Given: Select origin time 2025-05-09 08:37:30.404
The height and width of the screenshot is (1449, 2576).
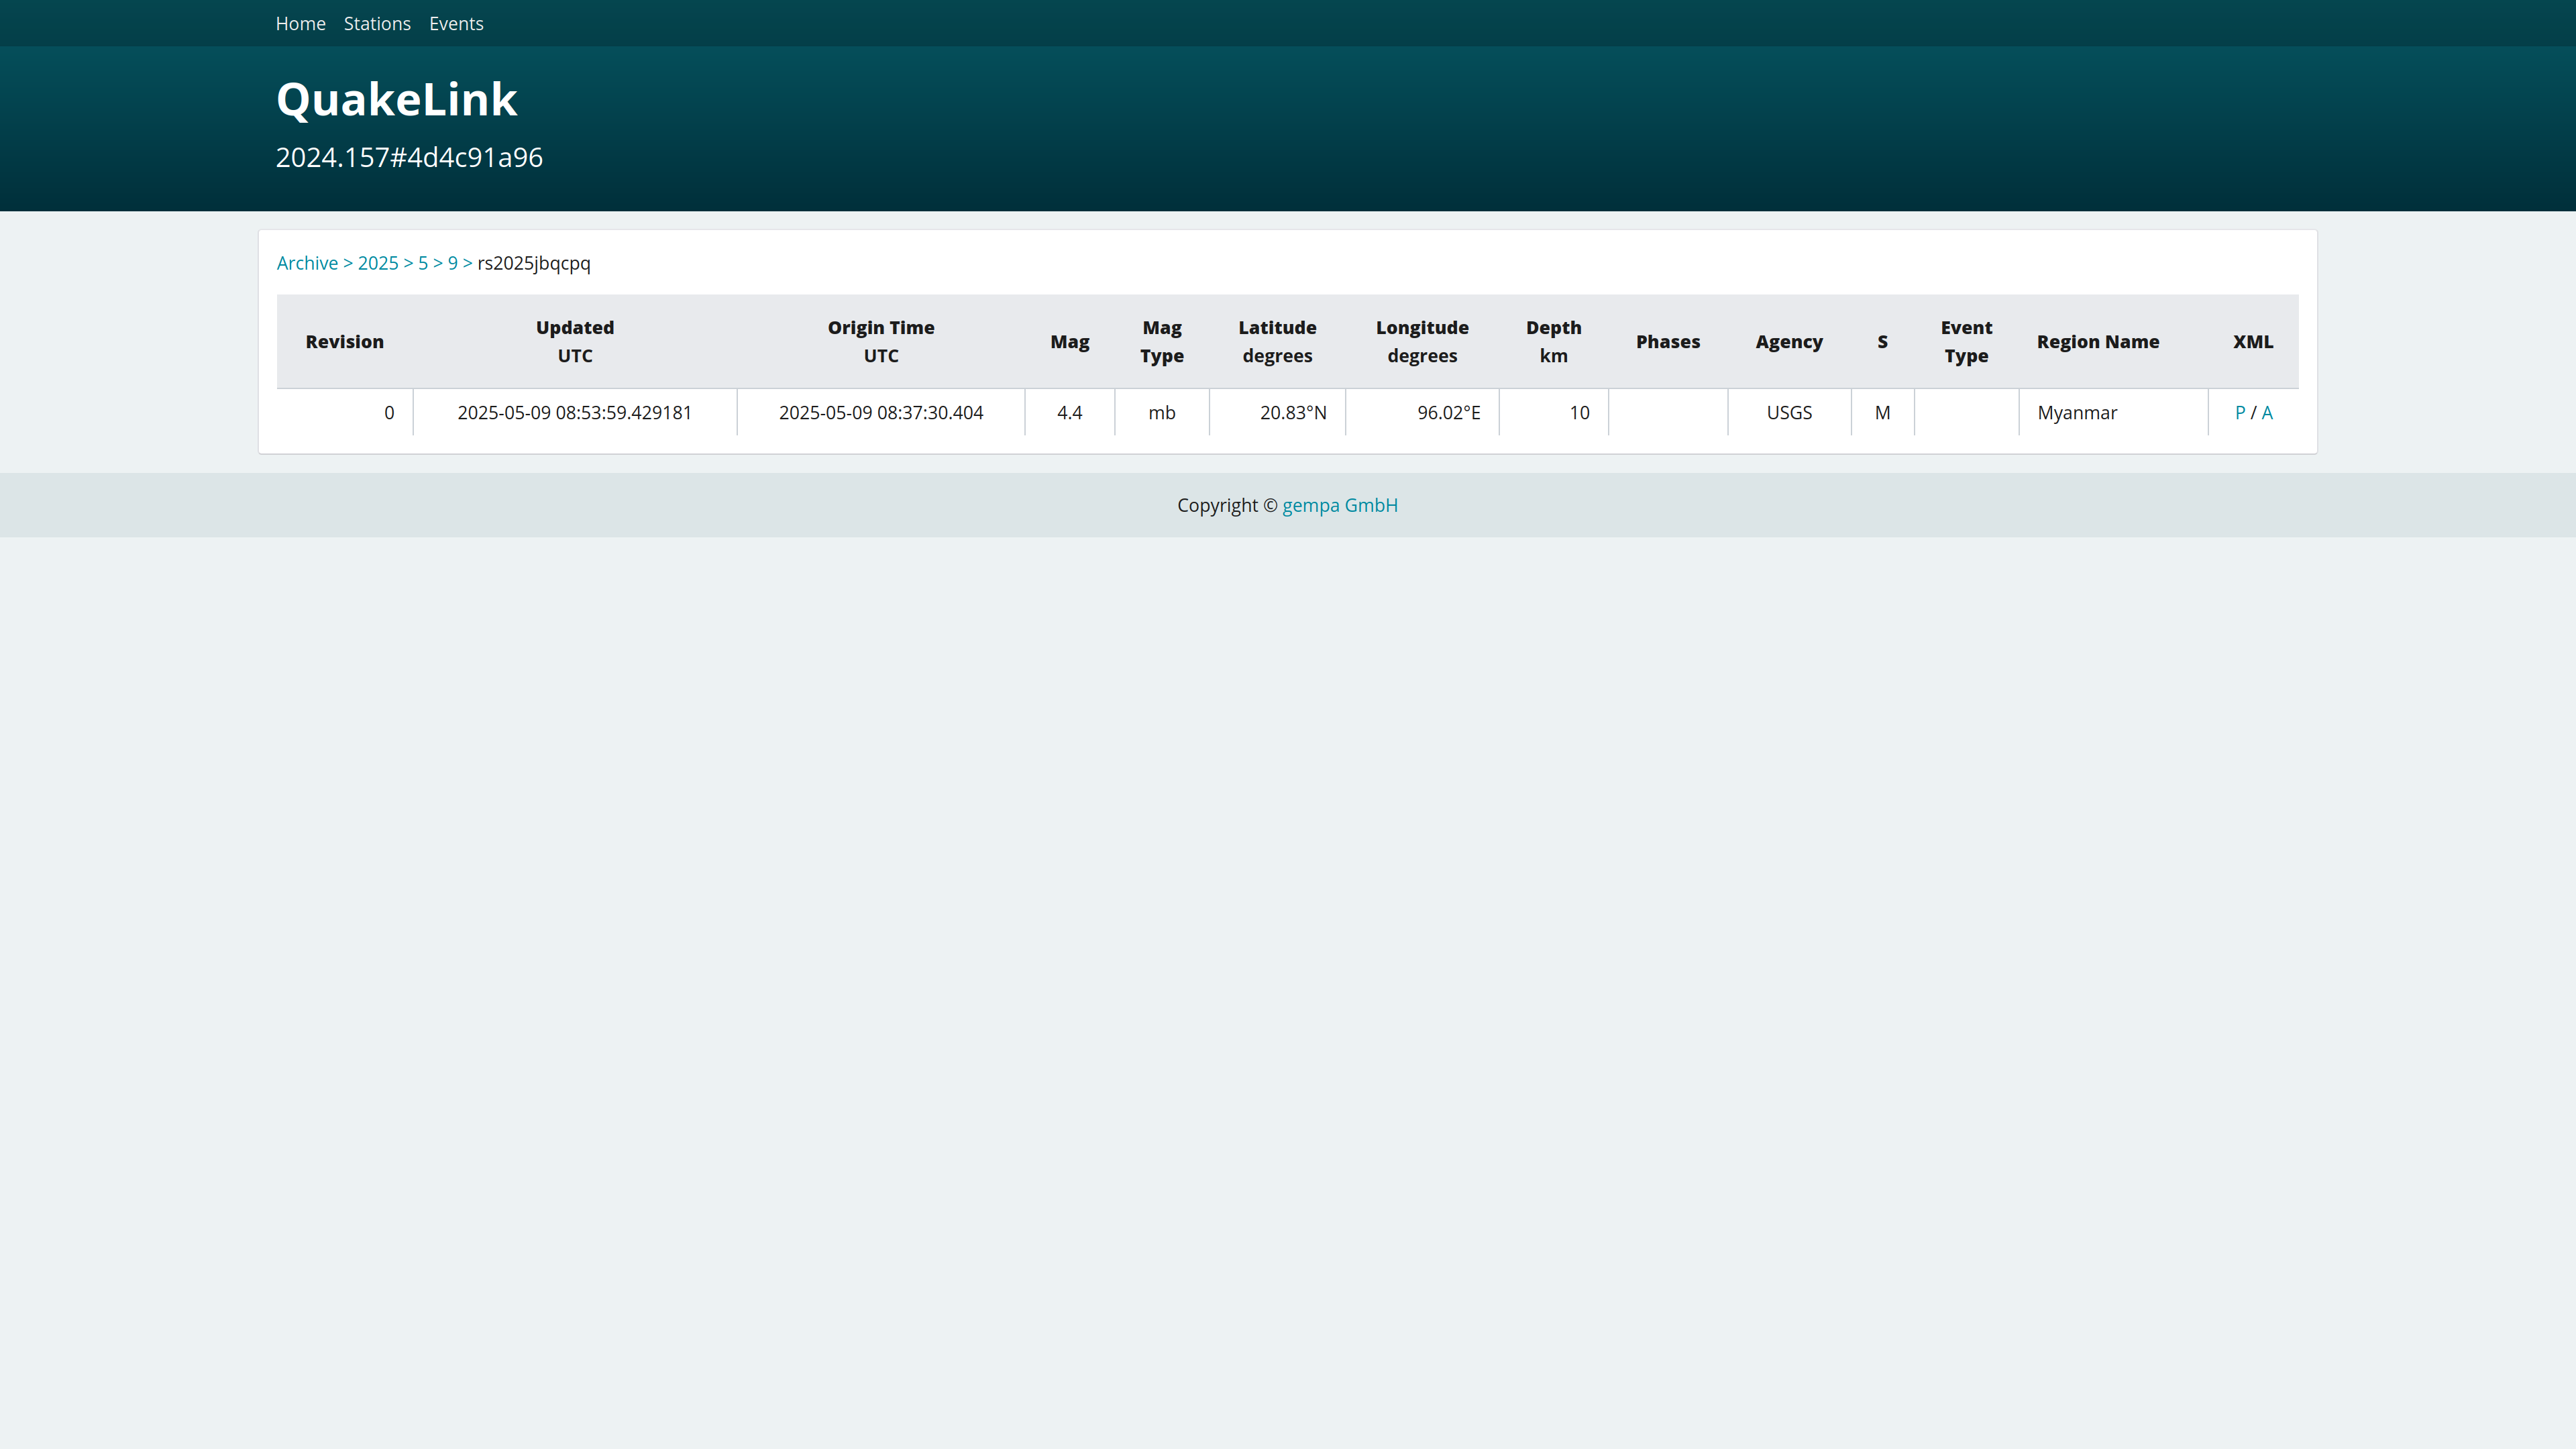Looking at the screenshot, I should click(881, 412).
